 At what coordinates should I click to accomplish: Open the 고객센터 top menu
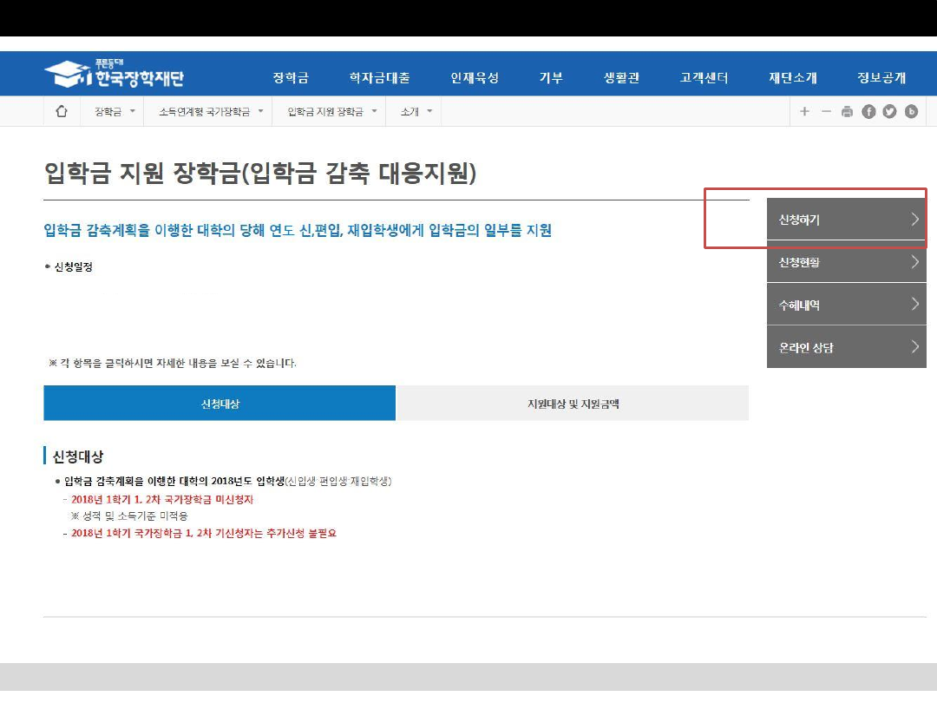704,77
